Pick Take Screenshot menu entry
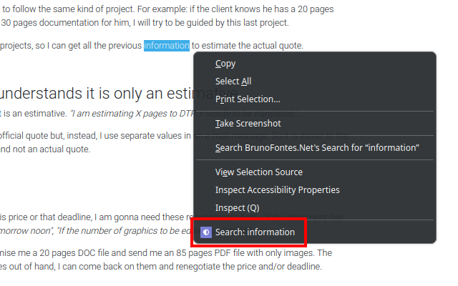458x286 pixels. point(315,124)
